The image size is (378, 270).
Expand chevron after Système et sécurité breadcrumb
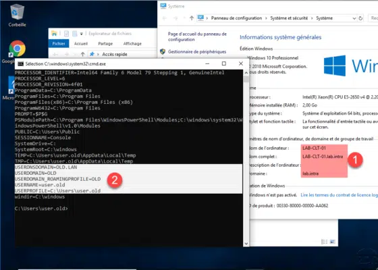click(x=312, y=18)
